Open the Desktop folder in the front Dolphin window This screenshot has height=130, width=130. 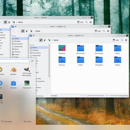pyautogui.click(x=62, y=48)
